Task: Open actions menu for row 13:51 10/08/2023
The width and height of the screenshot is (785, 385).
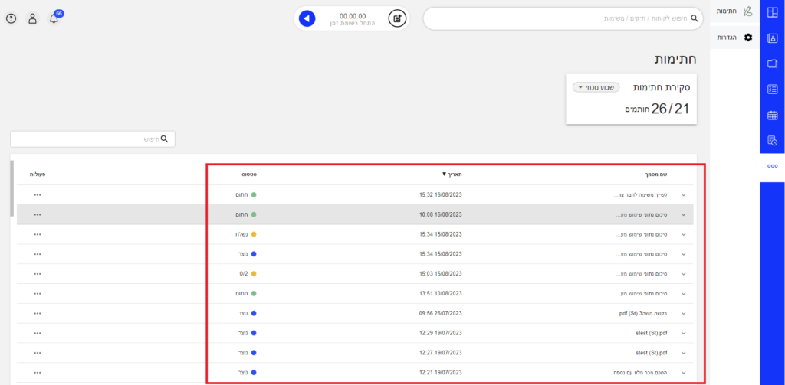Action: pos(38,293)
